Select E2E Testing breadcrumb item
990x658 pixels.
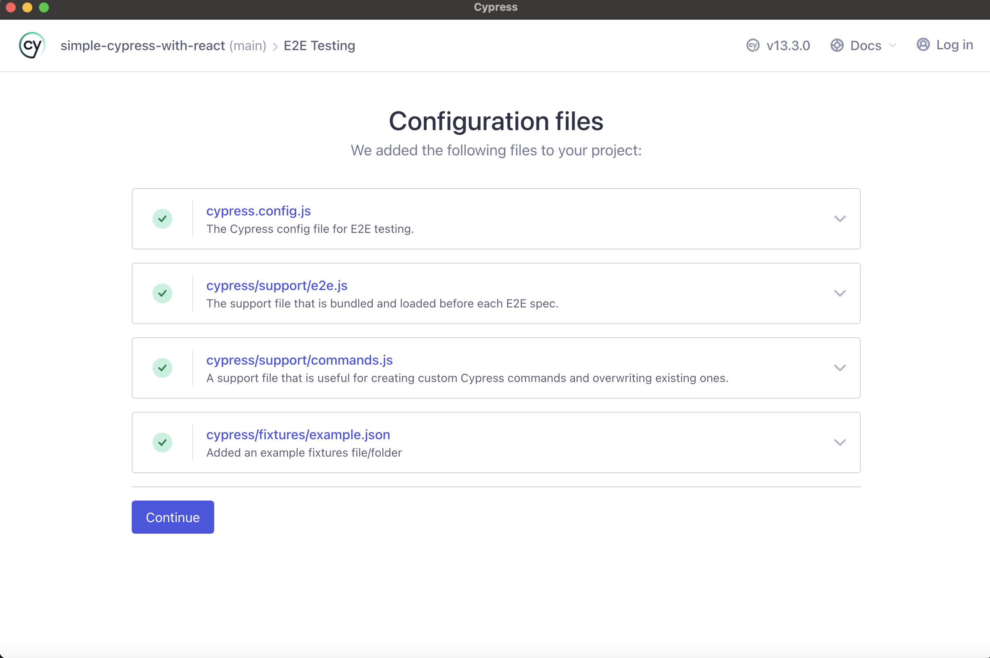319,45
